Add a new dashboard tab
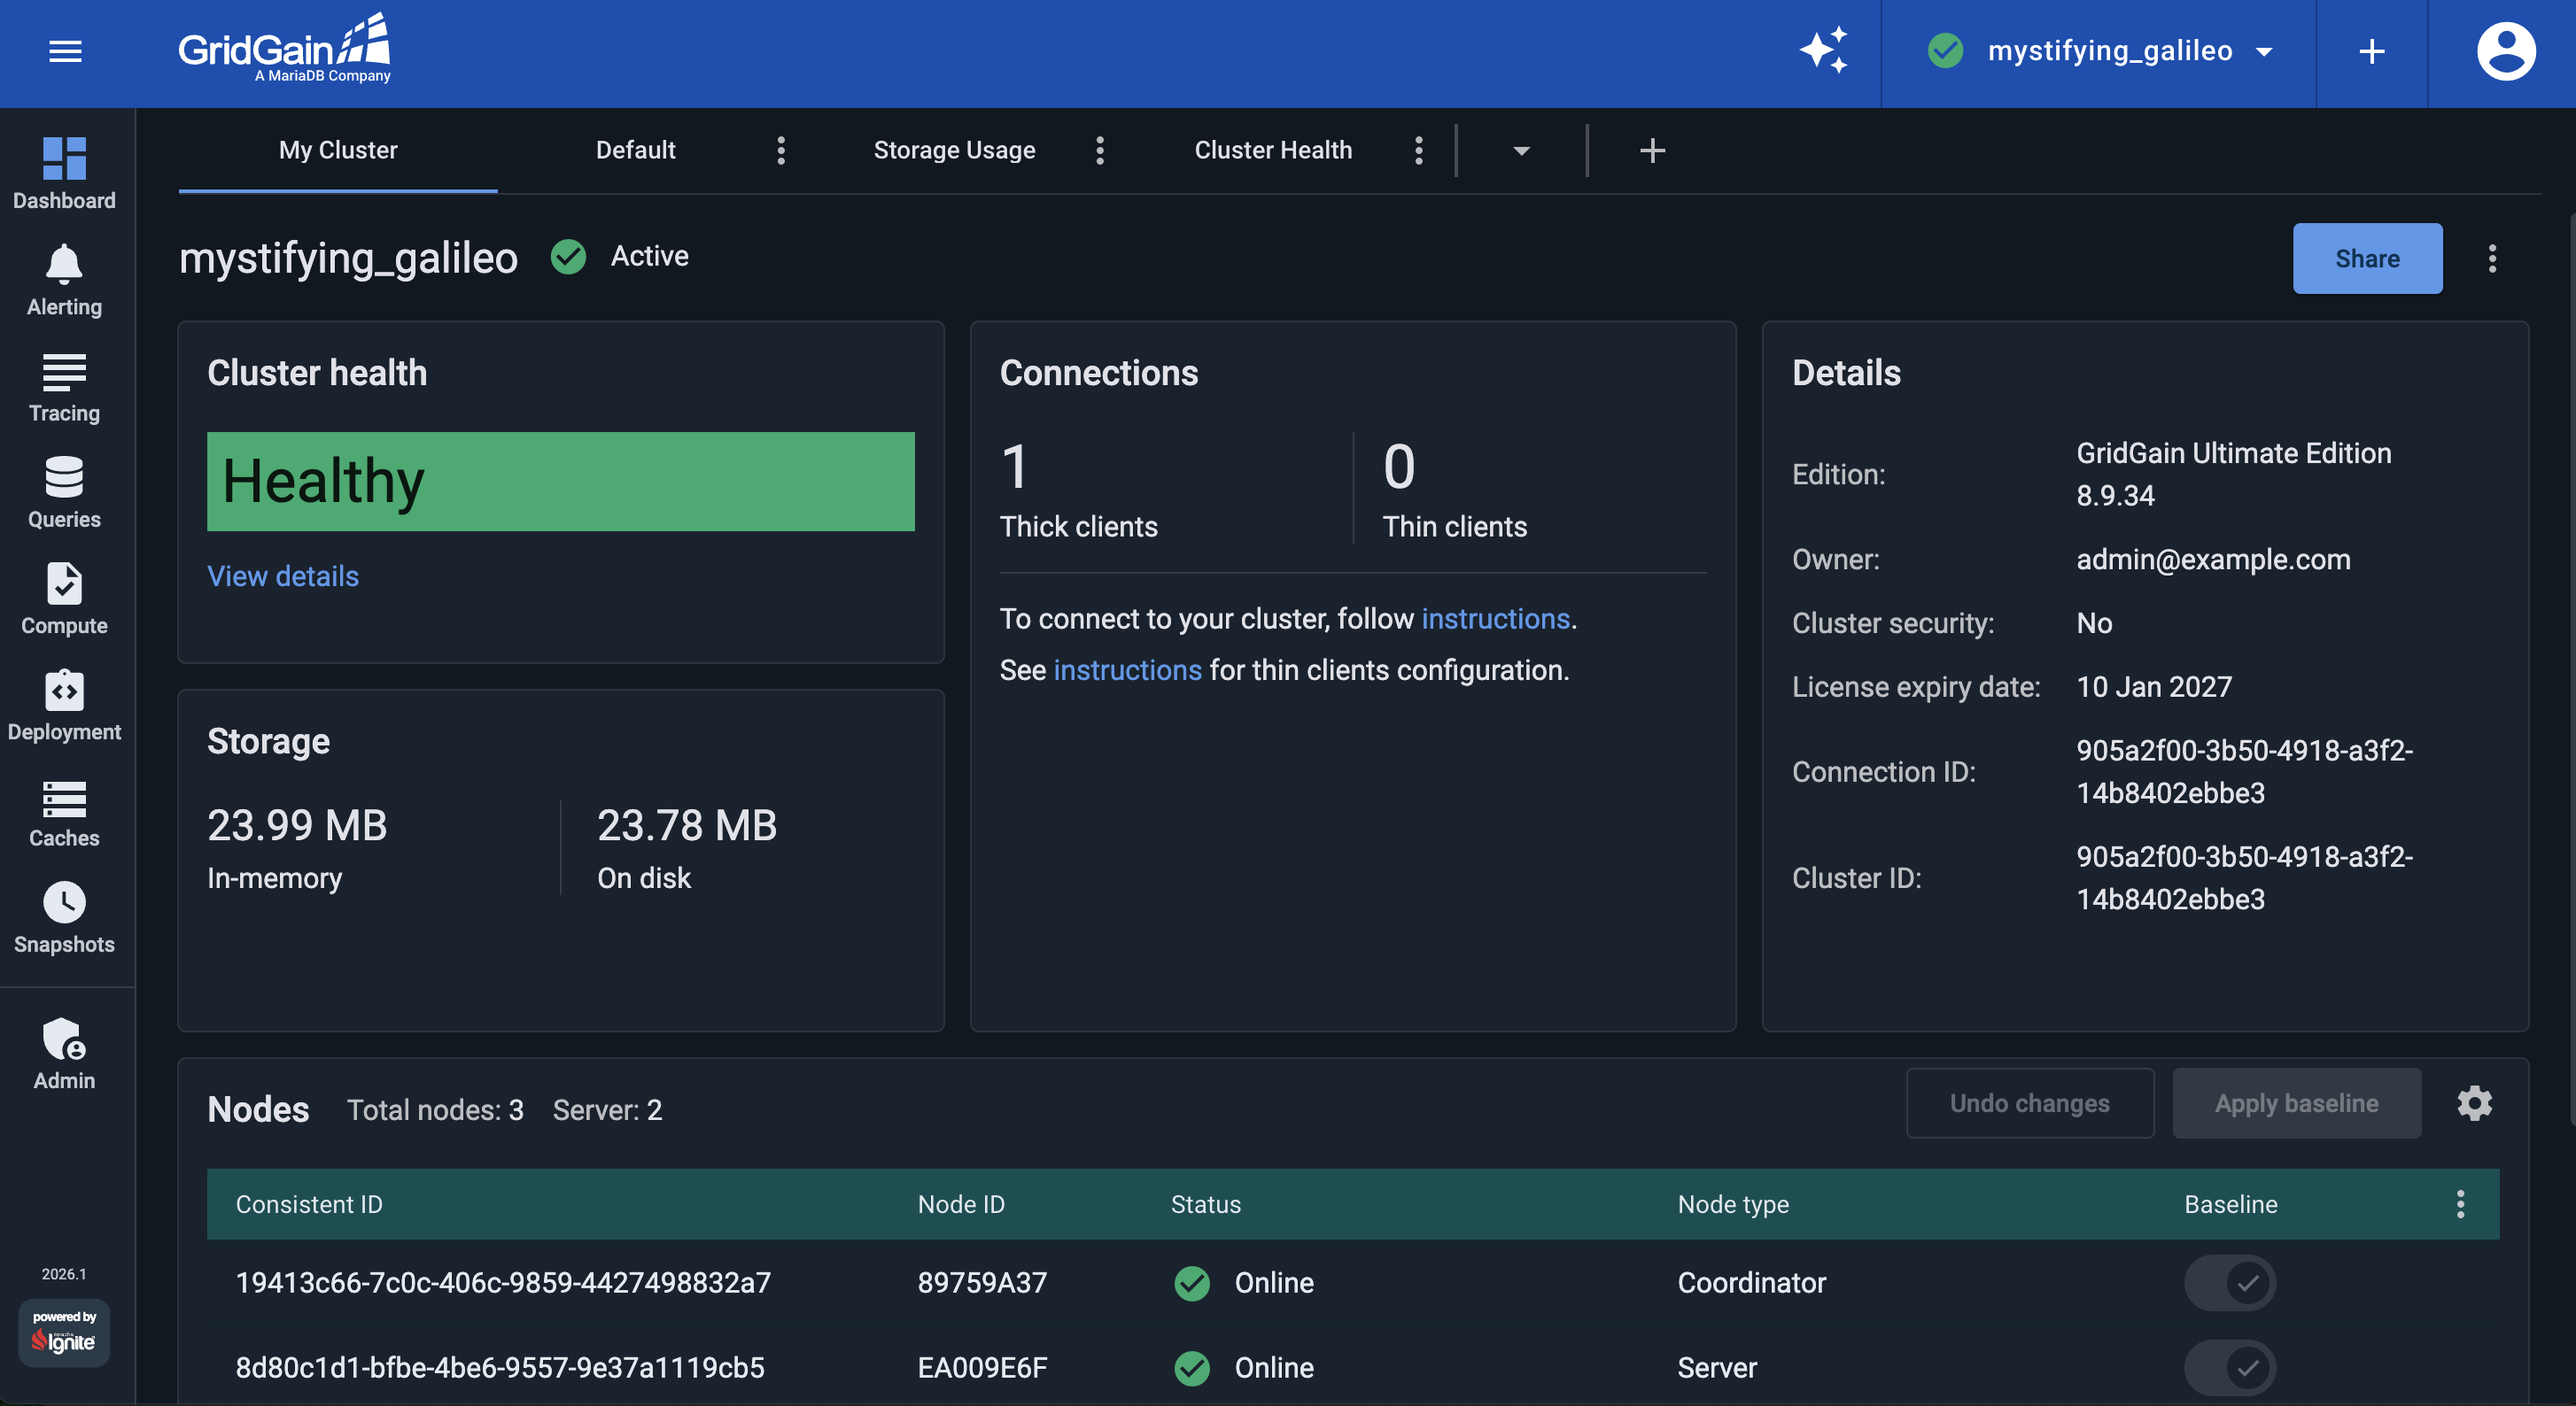2576x1406 pixels. 1652,150
